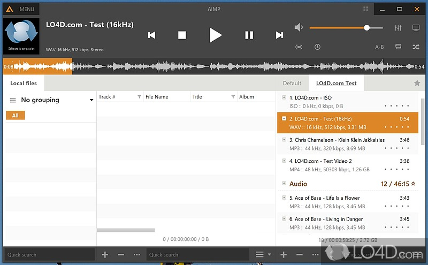Open the internet radio capture icon
Image resolution: width=428 pixels, height=265 pixels.
[299, 47]
